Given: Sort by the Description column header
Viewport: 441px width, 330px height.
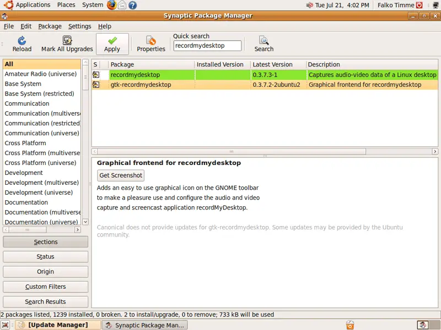Looking at the screenshot, I should (372, 64).
